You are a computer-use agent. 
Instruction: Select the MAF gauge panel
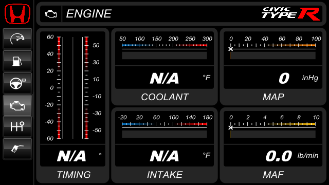[x=273, y=145]
